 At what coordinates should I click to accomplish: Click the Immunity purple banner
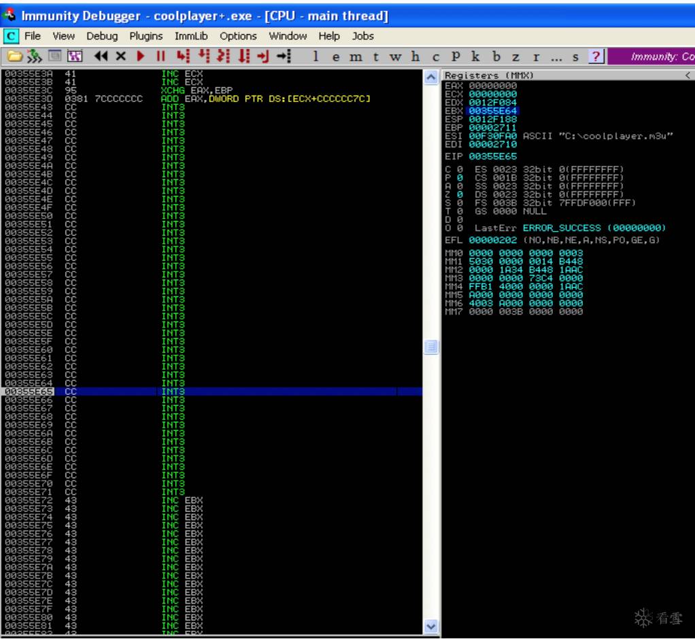click(x=651, y=56)
